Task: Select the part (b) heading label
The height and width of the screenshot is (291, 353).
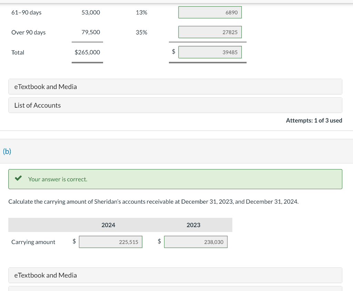Action: (x=7, y=151)
